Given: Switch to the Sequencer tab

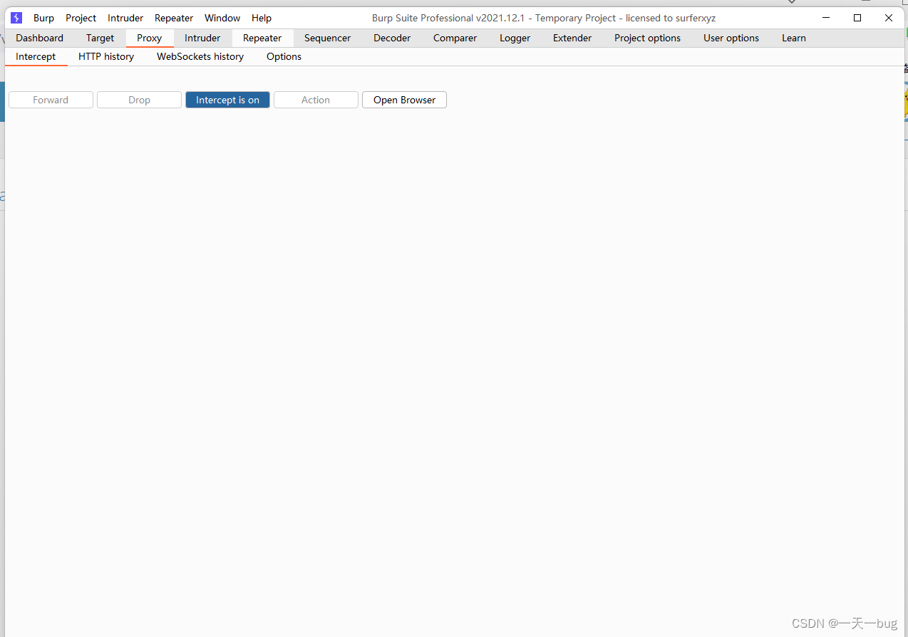Looking at the screenshot, I should (x=327, y=38).
